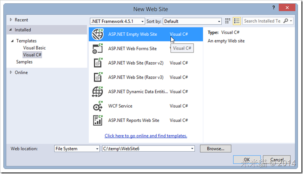
Task: Open the search options dropdown arrow
Action: click(x=291, y=21)
